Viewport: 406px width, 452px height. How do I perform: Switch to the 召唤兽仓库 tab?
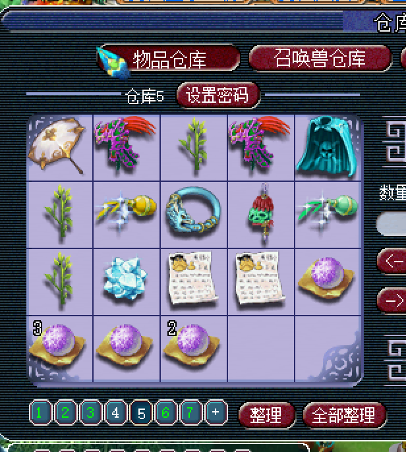coord(320,58)
